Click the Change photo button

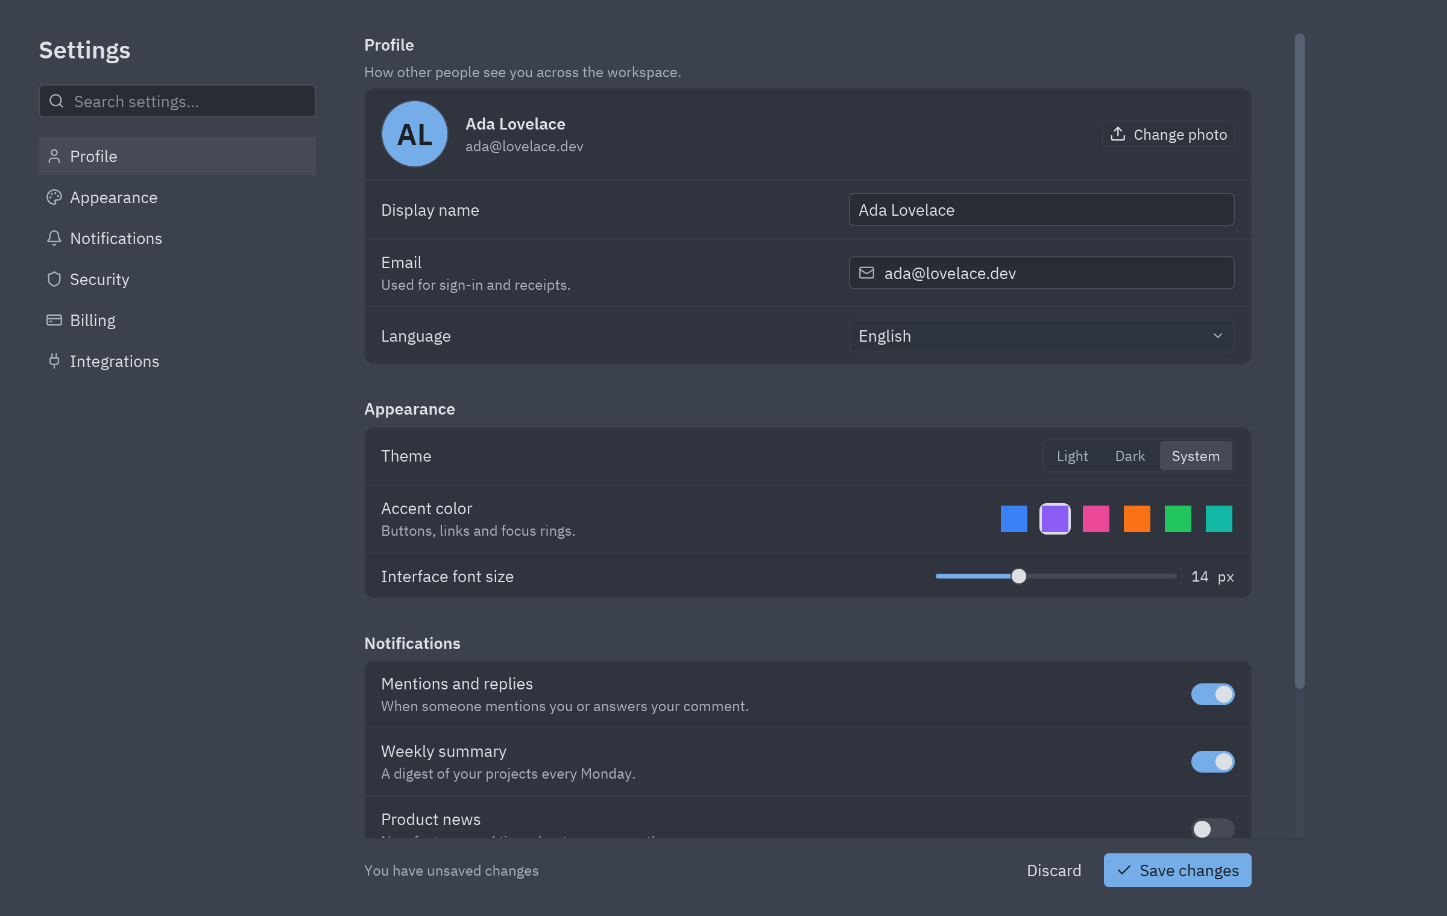1168,134
